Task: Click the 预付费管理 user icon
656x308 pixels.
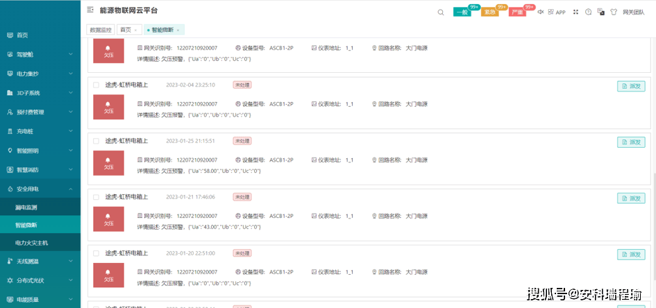Action: coord(10,112)
